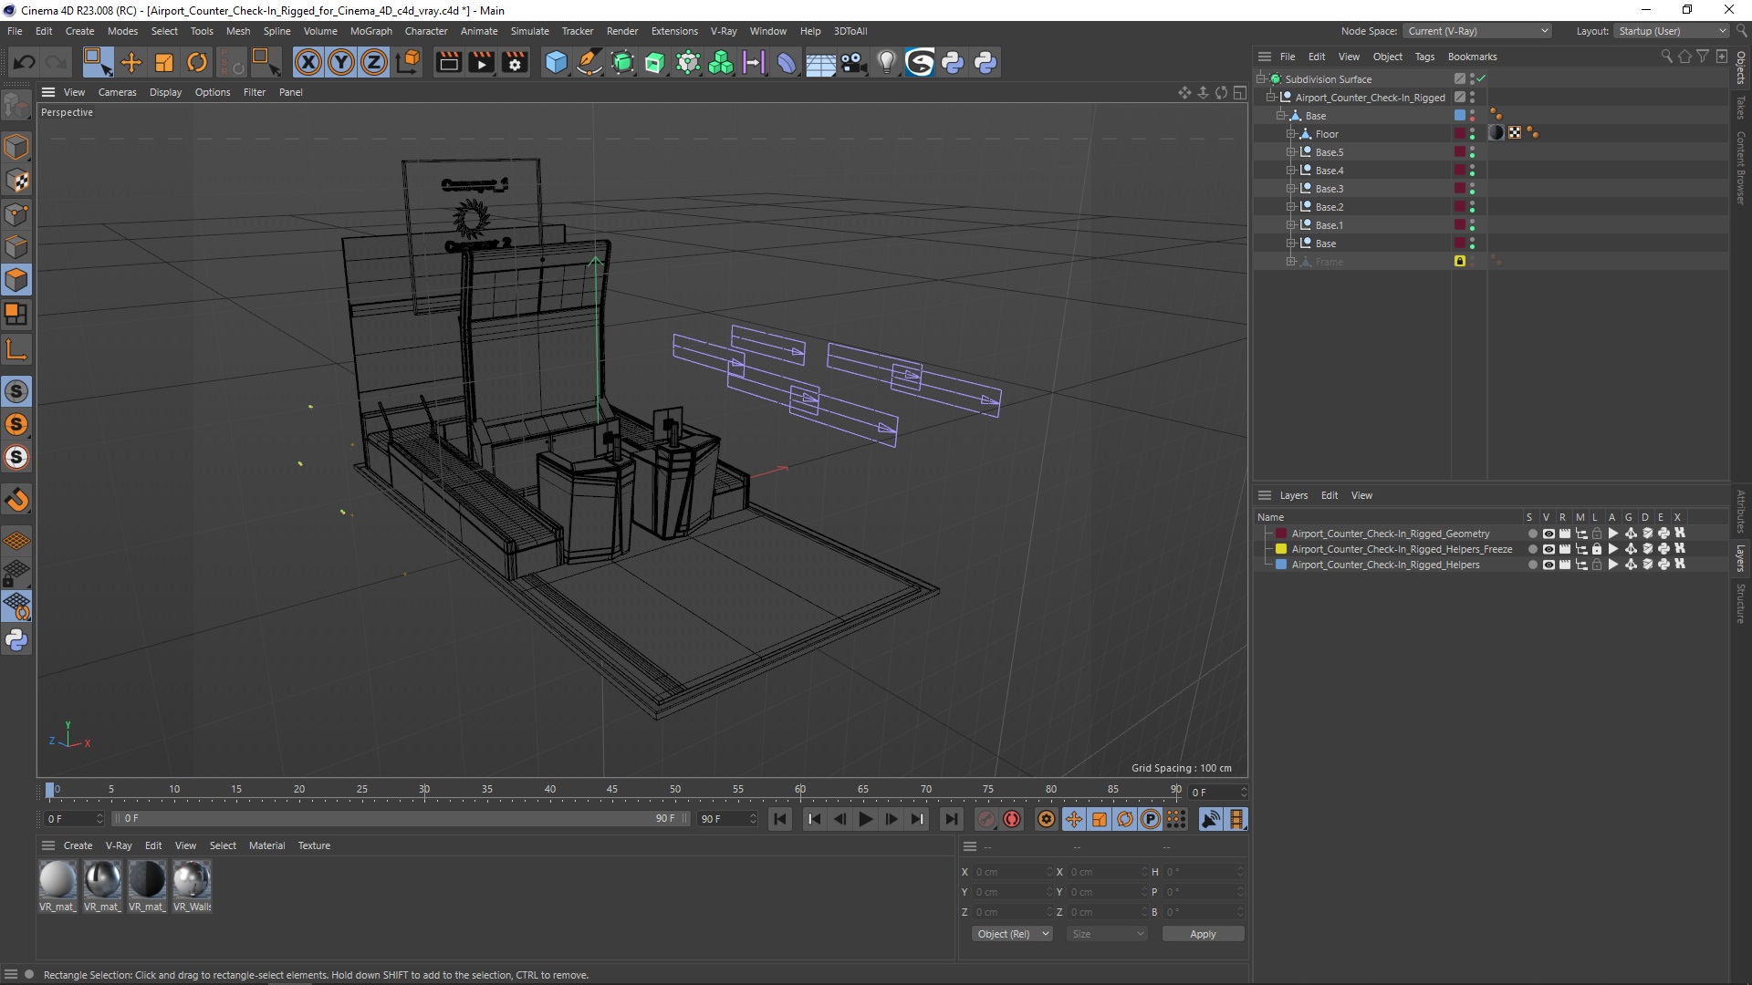Viewport: 1752px width, 985px height.
Task: Click Helpers_Freeze layer yellow color swatch
Action: pos(1281,549)
